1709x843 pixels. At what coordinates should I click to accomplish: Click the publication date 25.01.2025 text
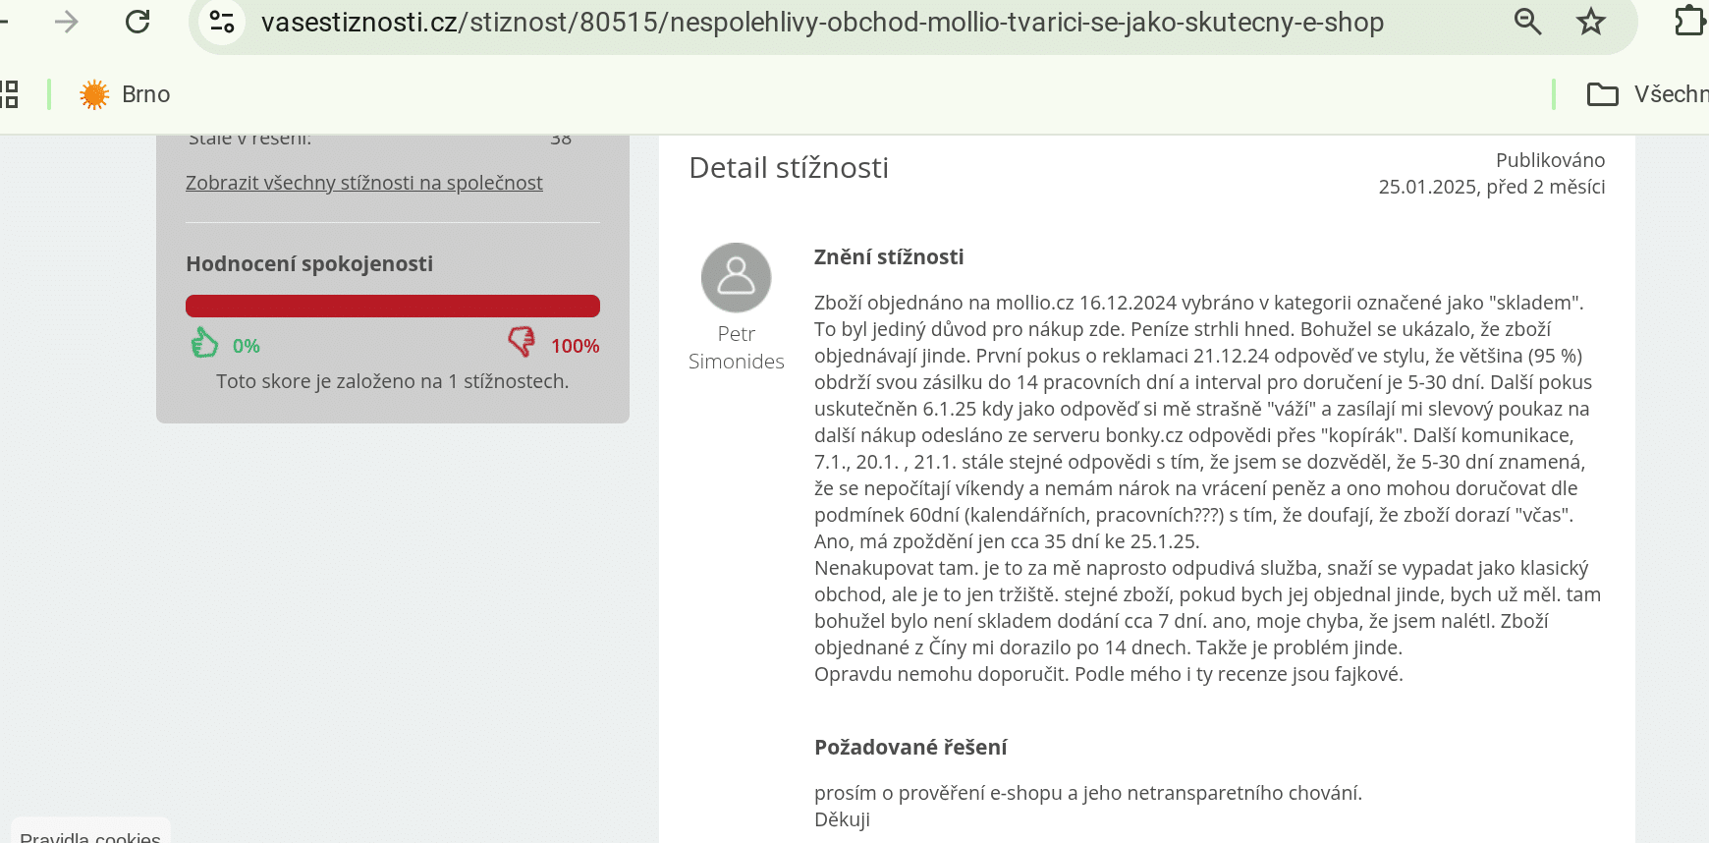pos(1427,187)
